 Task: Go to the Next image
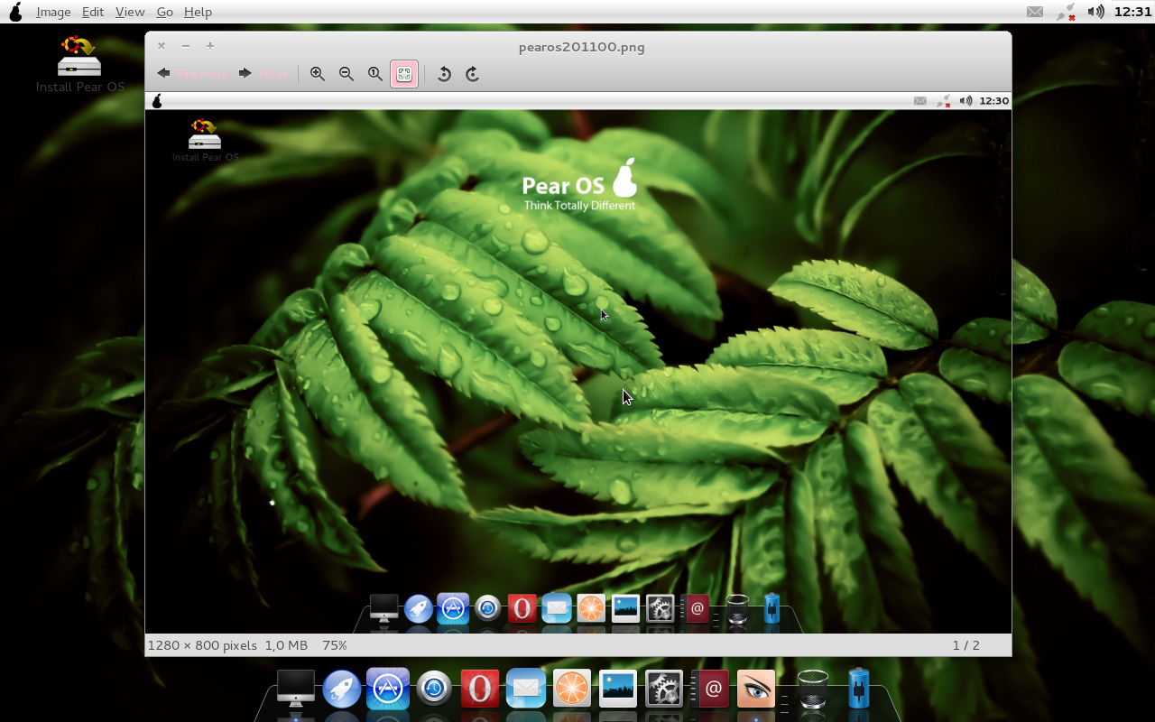click(264, 74)
